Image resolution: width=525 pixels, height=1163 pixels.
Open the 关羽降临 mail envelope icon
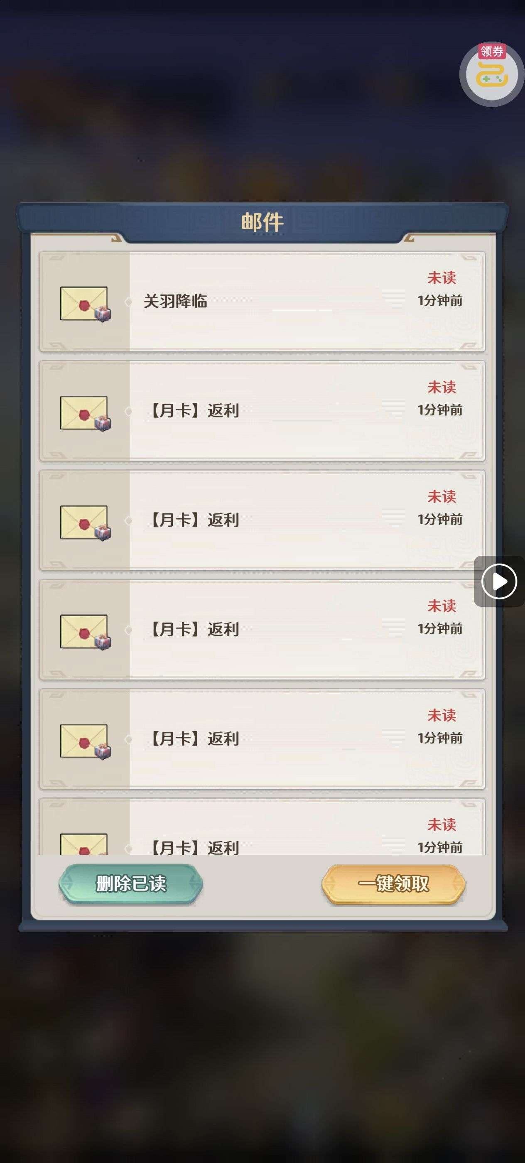(85, 304)
